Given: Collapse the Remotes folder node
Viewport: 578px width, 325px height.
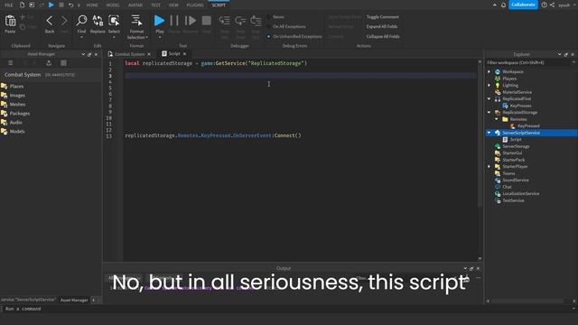Looking at the screenshot, I should click(x=497, y=119).
